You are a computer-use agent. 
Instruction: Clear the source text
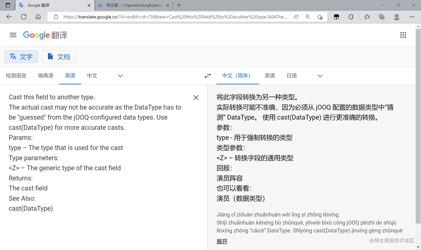(196, 98)
